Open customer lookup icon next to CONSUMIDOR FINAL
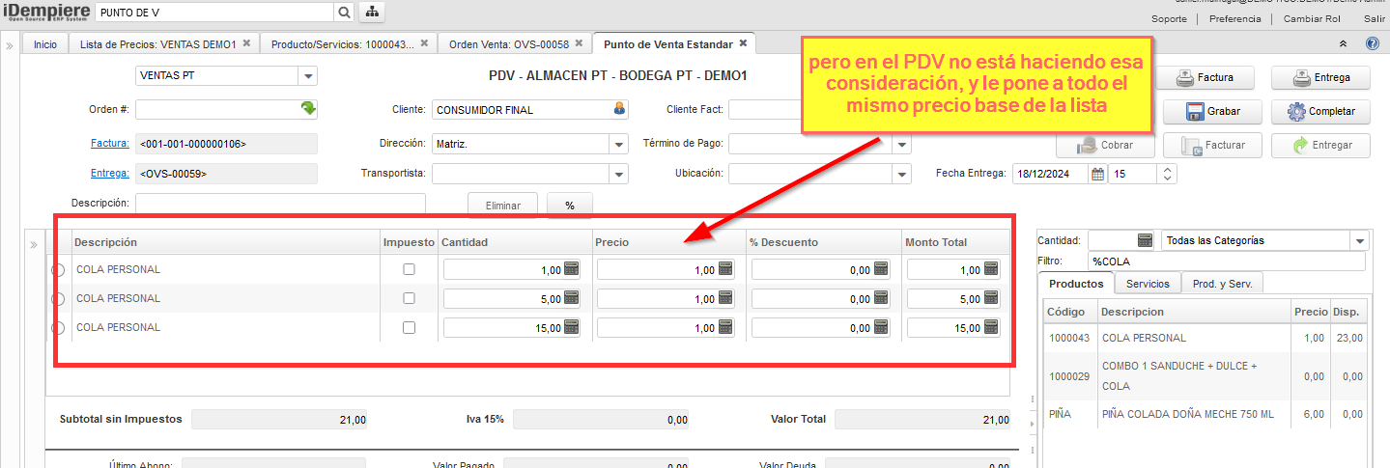1390x468 pixels. 620,109
